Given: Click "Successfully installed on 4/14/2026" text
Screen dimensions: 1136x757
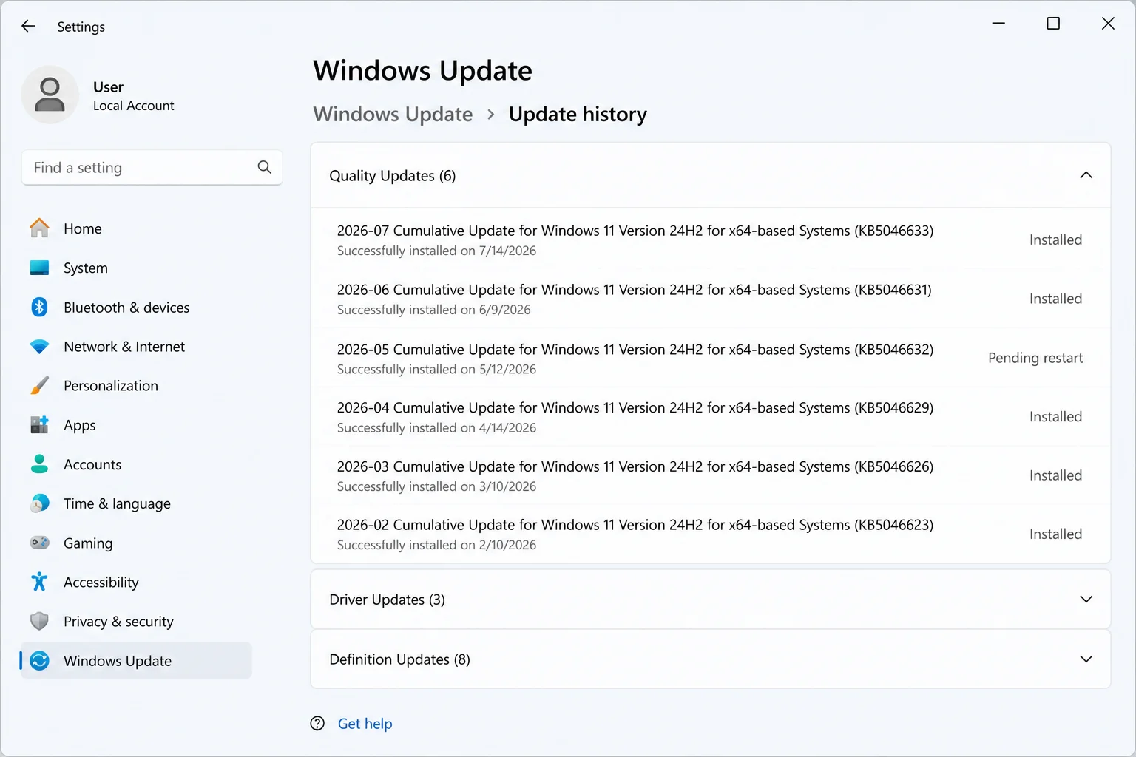Looking at the screenshot, I should click(x=436, y=427).
